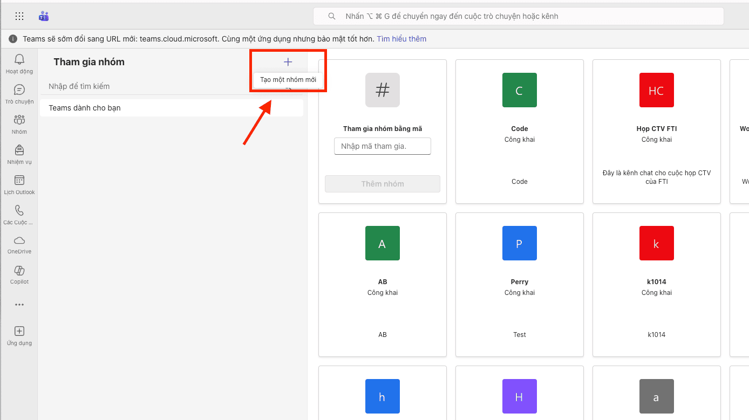749x420 pixels.
Task: Click the Tìm hiểu thêm link
Action: pyautogui.click(x=401, y=39)
